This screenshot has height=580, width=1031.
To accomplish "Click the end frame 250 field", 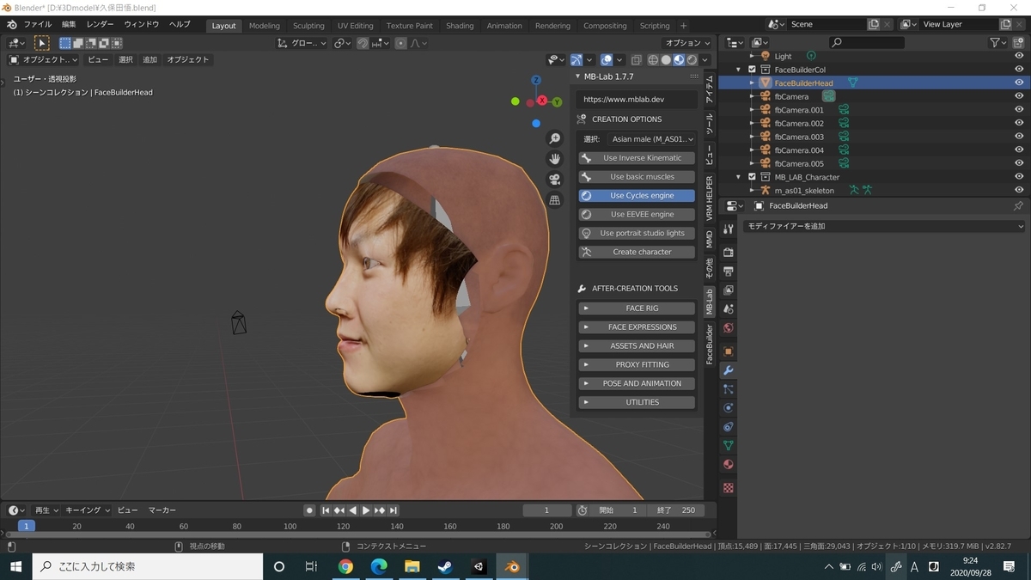I will coord(676,510).
